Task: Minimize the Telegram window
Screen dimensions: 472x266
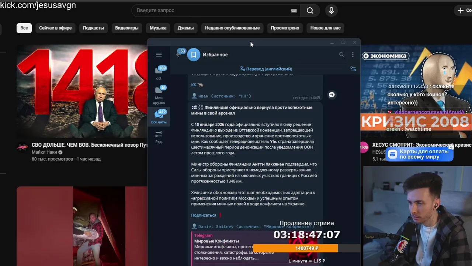Action: click(332, 42)
